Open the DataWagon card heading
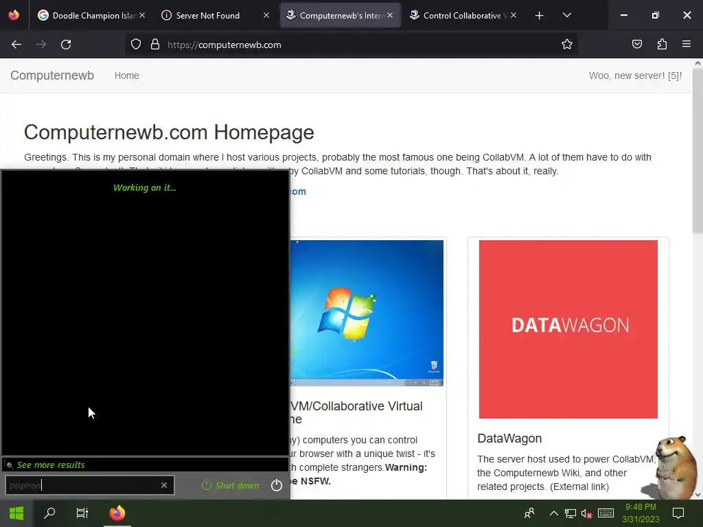703x527 pixels. pos(509,438)
